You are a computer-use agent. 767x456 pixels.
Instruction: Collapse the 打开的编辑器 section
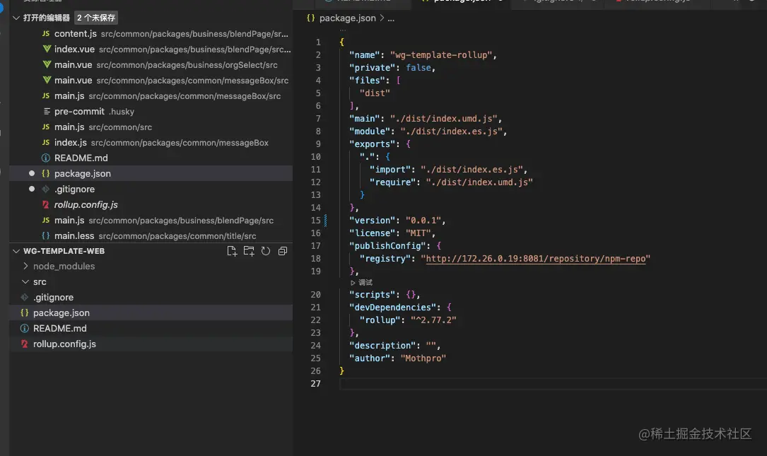click(x=16, y=18)
